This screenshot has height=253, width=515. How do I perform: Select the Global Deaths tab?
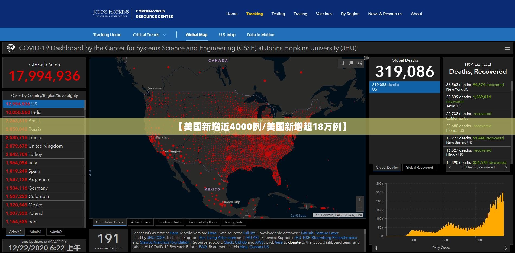pos(387,168)
